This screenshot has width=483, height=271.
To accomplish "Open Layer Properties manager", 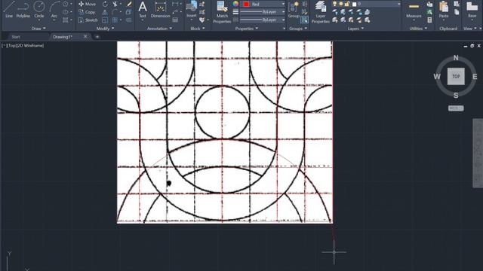I will coord(320,12).
